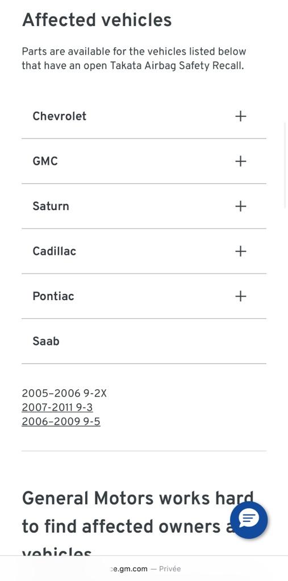Open the 2006–2009 9-5 link

[x=61, y=422]
